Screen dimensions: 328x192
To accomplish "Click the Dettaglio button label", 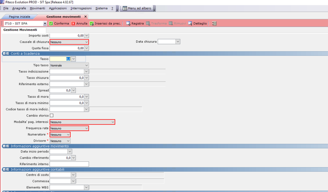I will click(200, 24).
